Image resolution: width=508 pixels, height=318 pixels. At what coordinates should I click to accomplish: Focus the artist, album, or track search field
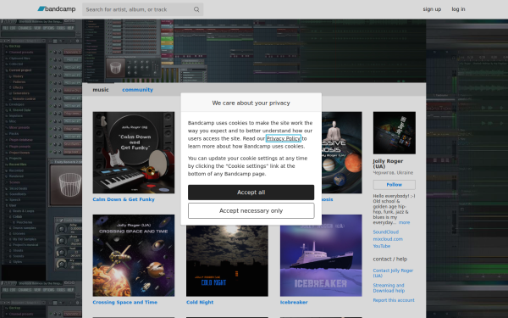(x=142, y=9)
